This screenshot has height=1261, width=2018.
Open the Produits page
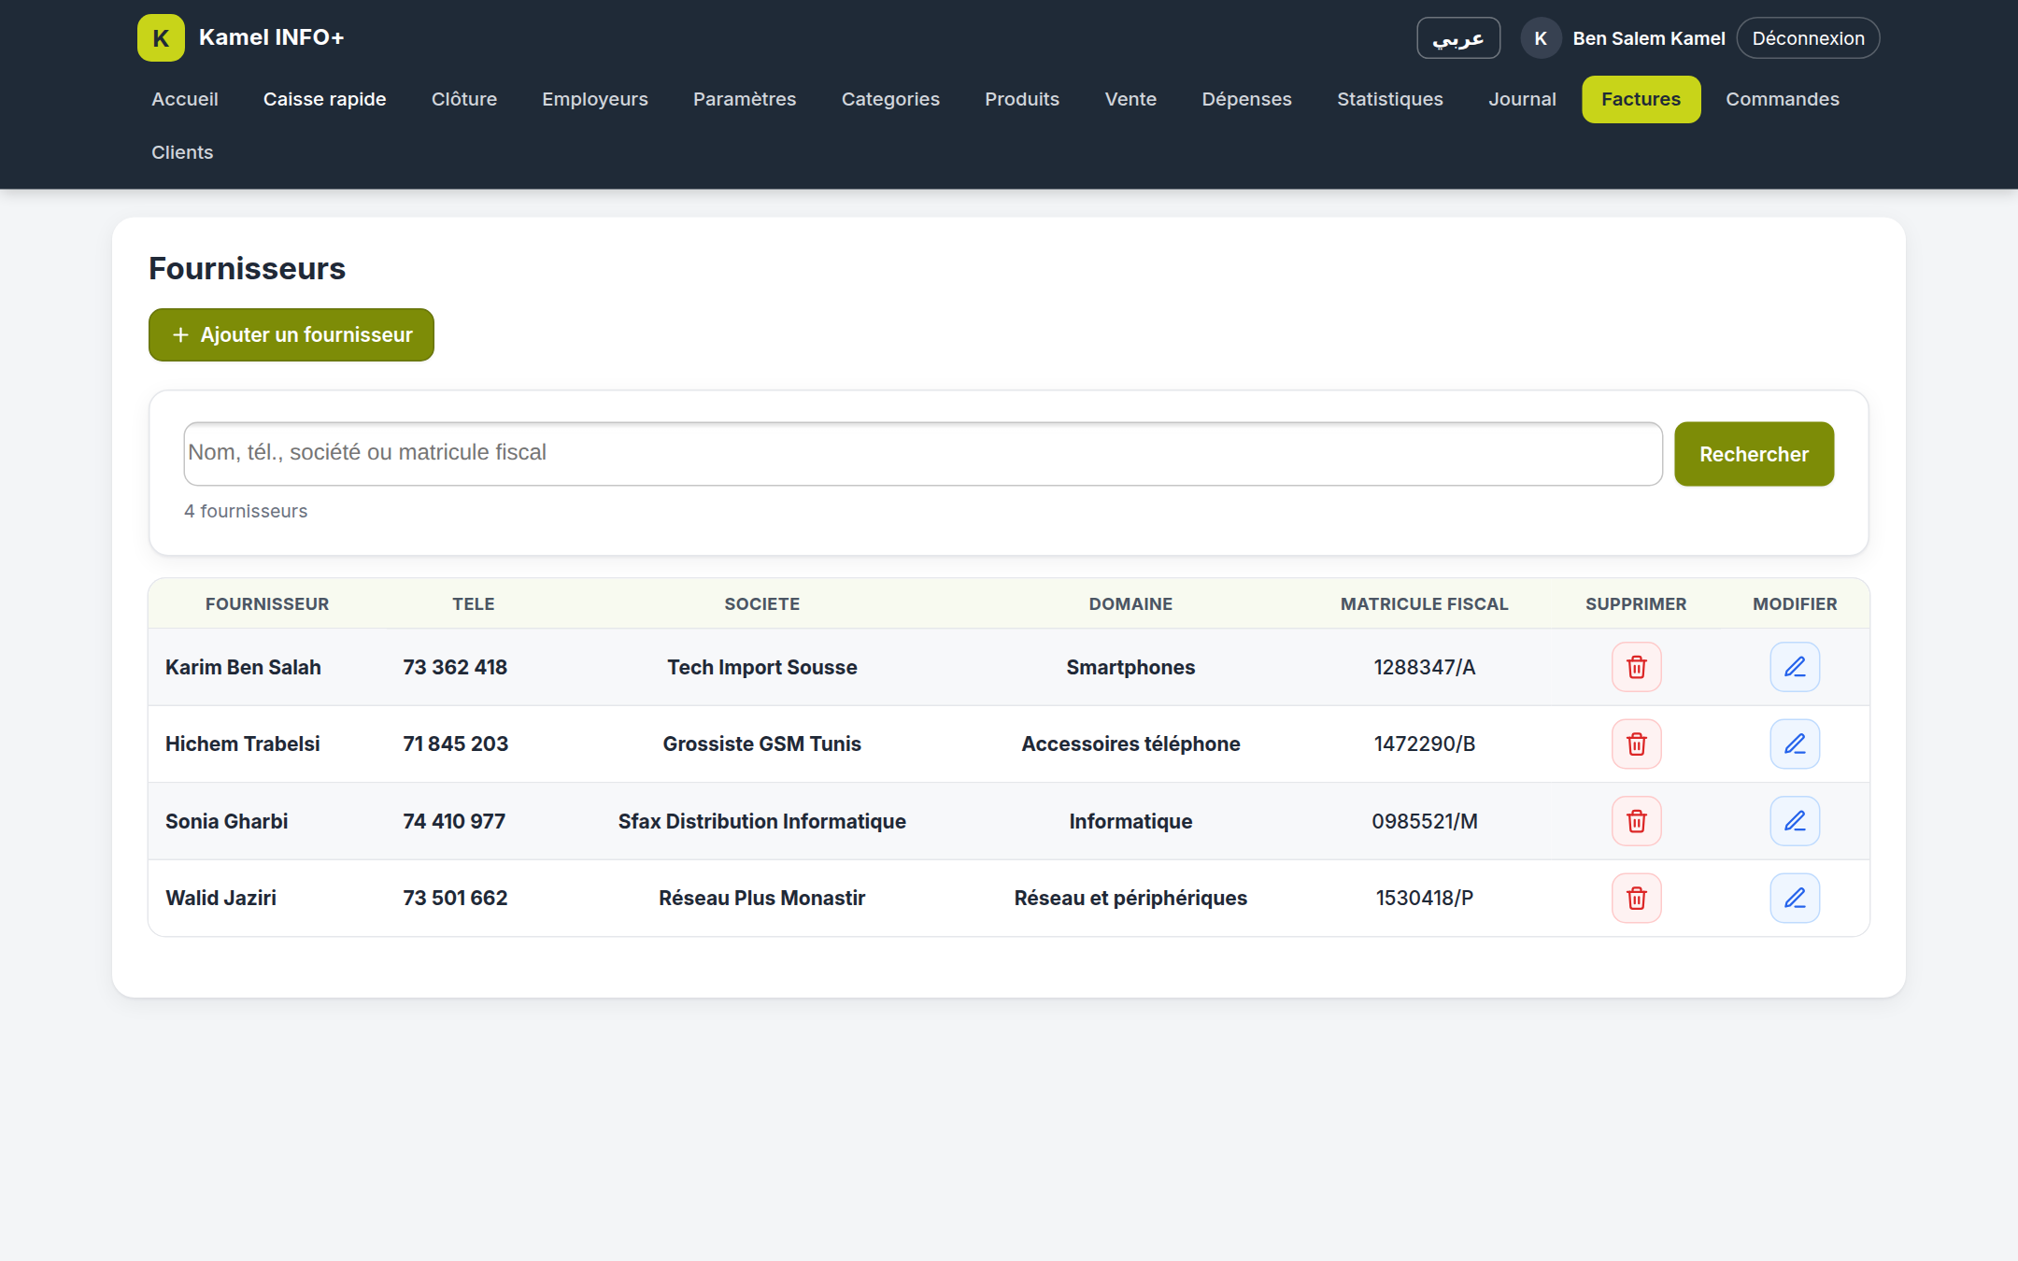1022,99
